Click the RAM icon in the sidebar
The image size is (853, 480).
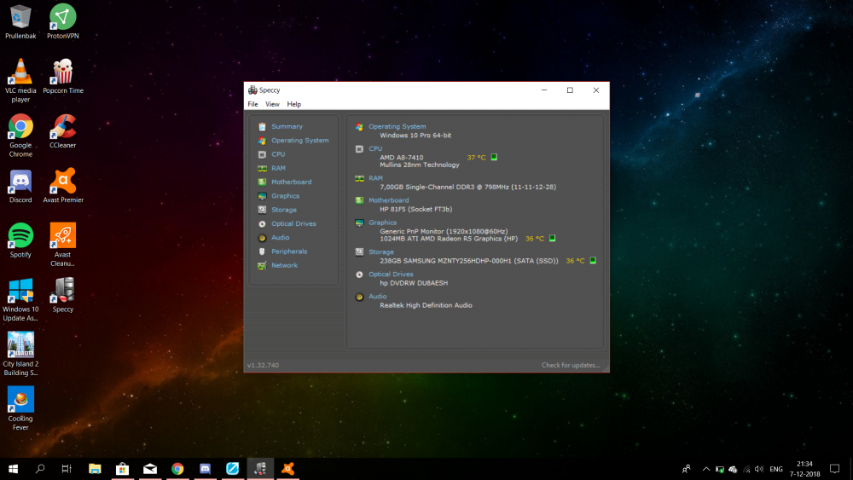coord(263,168)
